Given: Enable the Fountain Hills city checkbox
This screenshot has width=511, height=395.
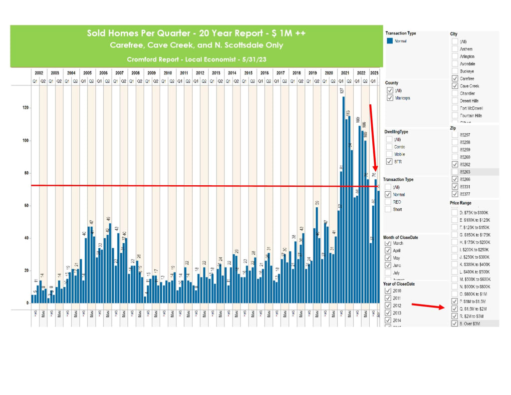Looking at the screenshot, I should click(455, 115).
